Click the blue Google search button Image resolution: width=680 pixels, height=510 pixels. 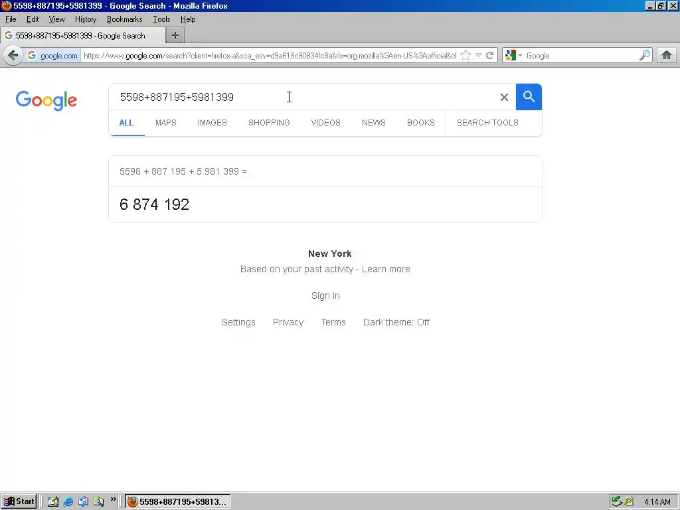point(529,97)
